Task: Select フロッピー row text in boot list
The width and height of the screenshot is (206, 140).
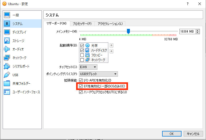Action: tap(97, 55)
